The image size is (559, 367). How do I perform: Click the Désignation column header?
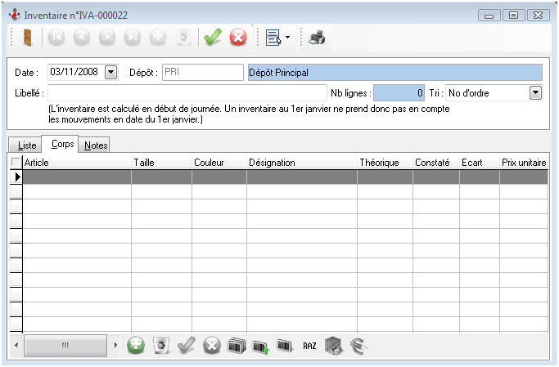click(x=301, y=163)
